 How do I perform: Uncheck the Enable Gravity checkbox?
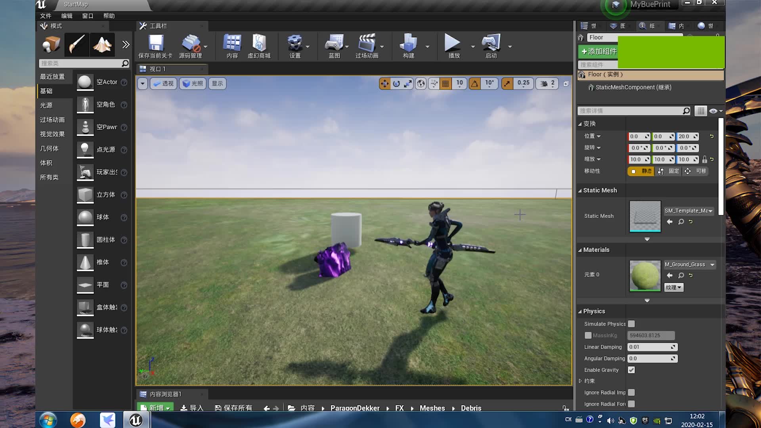tap(631, 370)
